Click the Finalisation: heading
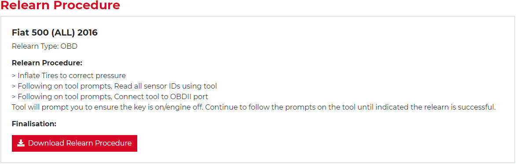 click(34, 124)
